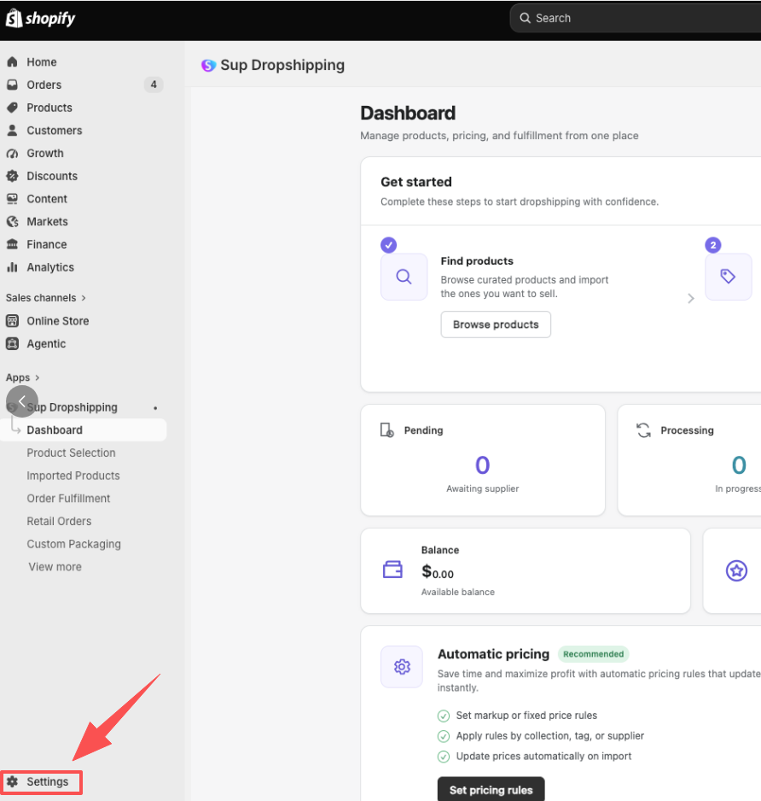This screenshot has width=761, height=801.
Task: Open Agentic sales channel
Action: [46, 344]
